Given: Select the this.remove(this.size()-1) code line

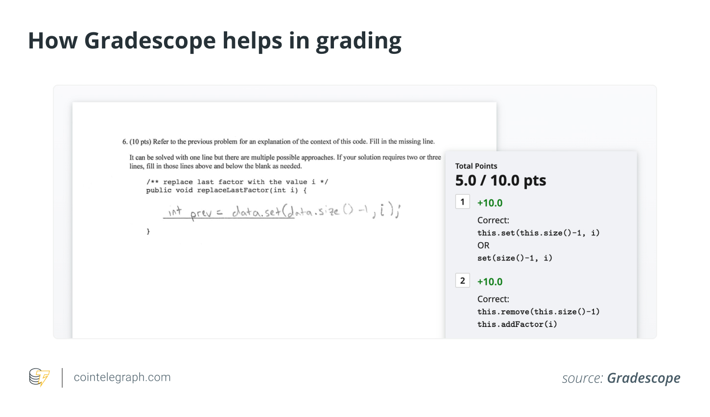Looking at the screenshot, I should [538, 312].
